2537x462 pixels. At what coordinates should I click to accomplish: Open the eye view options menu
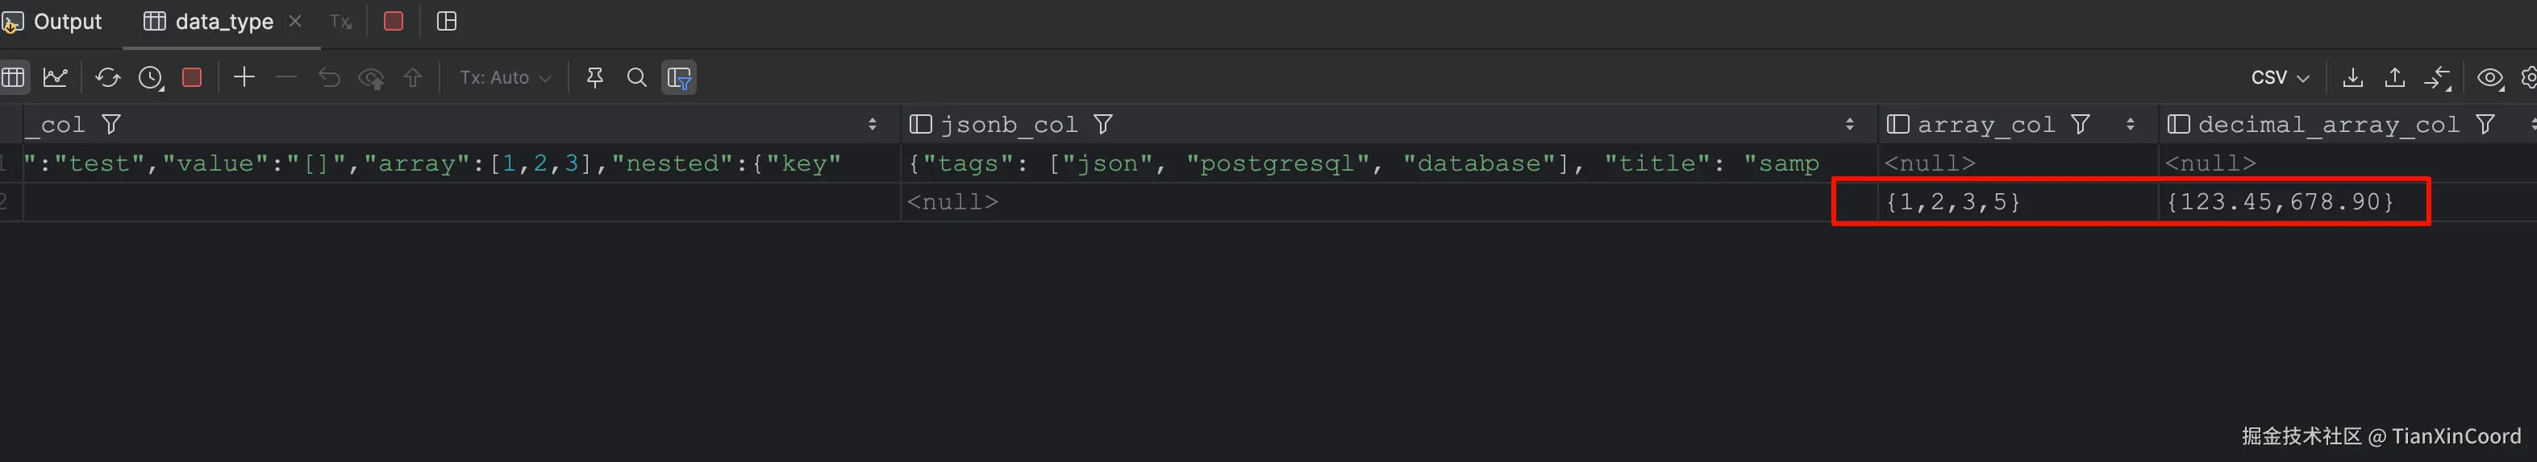click(2491, 77)
